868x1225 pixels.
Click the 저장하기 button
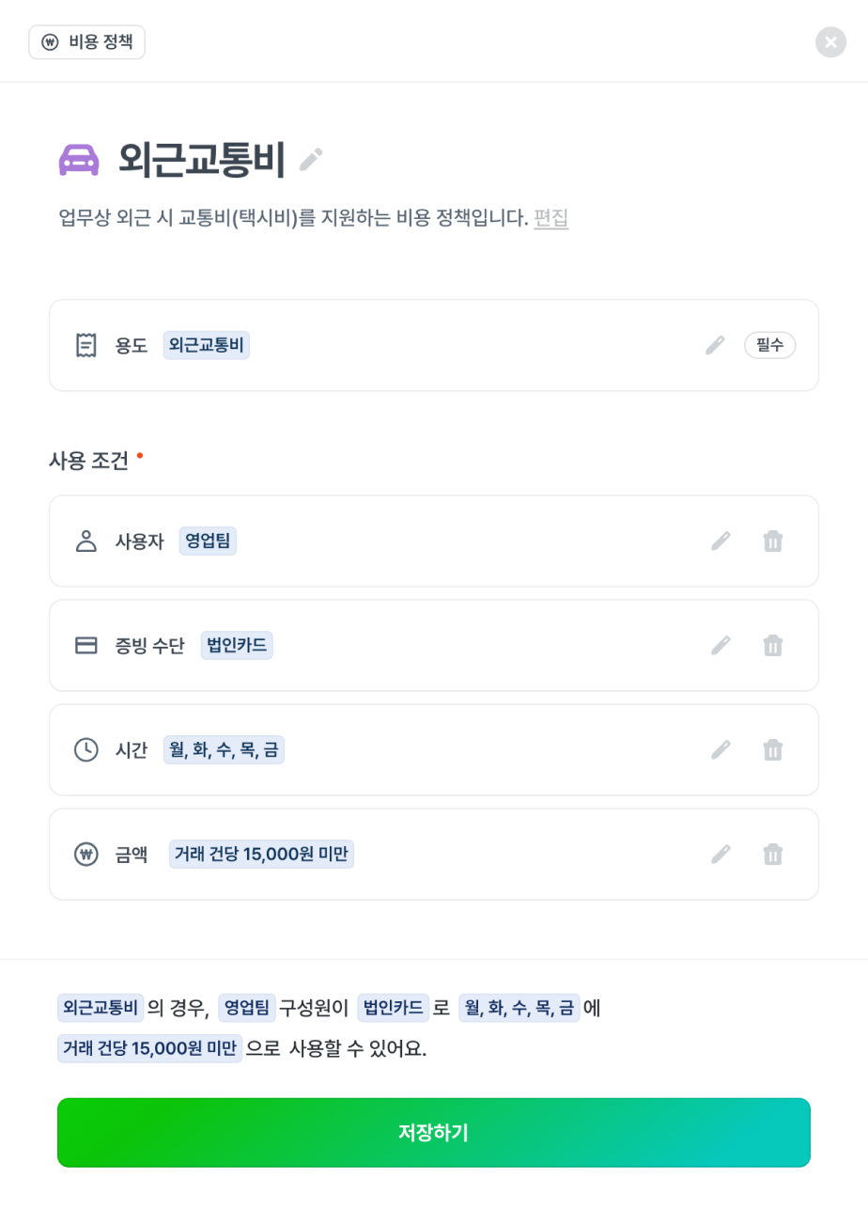coord(433,1133)
